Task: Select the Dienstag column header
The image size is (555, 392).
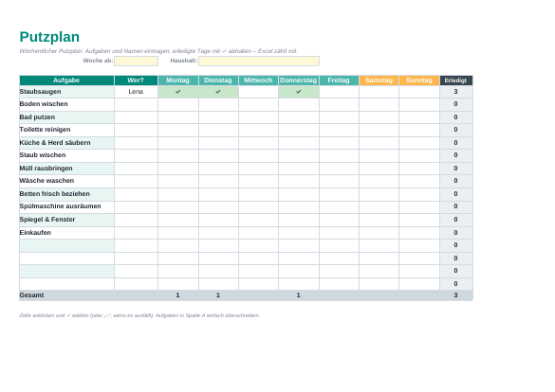Action: [x=218, y=80]
